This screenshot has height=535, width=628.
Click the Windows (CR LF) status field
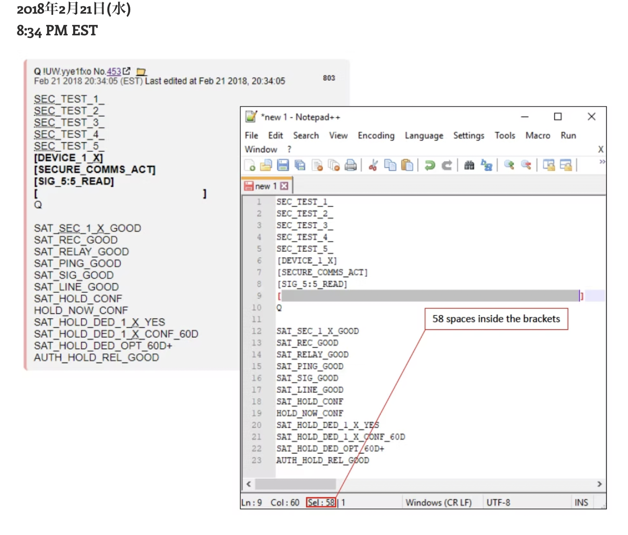439,502
